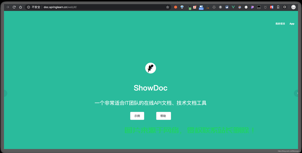Viewport: 302px width, 153px height.
Task: Open the orange infinity extension icon
Action: [176, 7]
